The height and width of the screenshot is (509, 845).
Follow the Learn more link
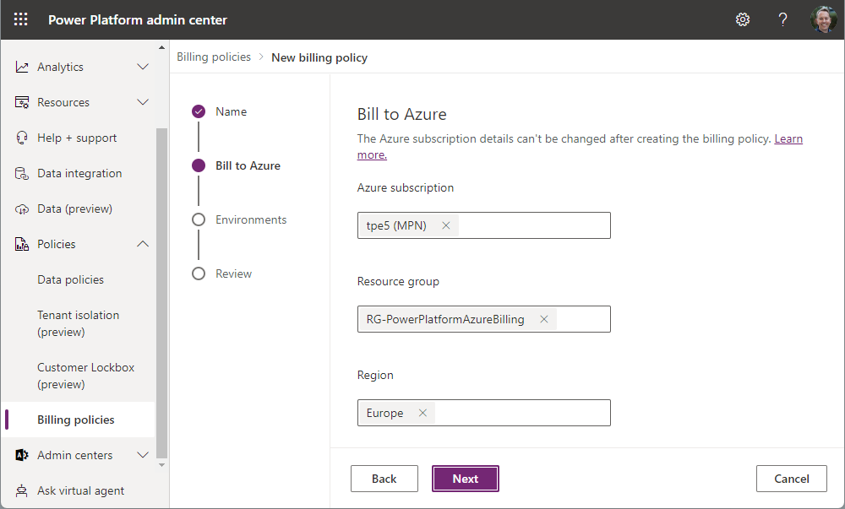[x=788, y=139]
